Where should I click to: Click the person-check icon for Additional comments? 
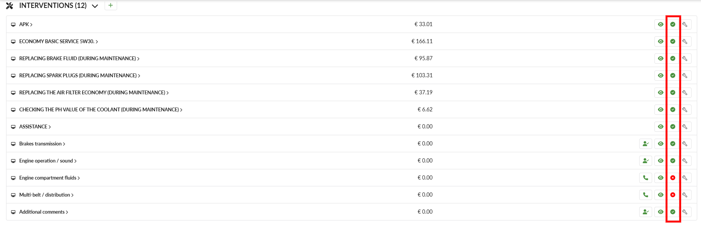tap(645, 212)
